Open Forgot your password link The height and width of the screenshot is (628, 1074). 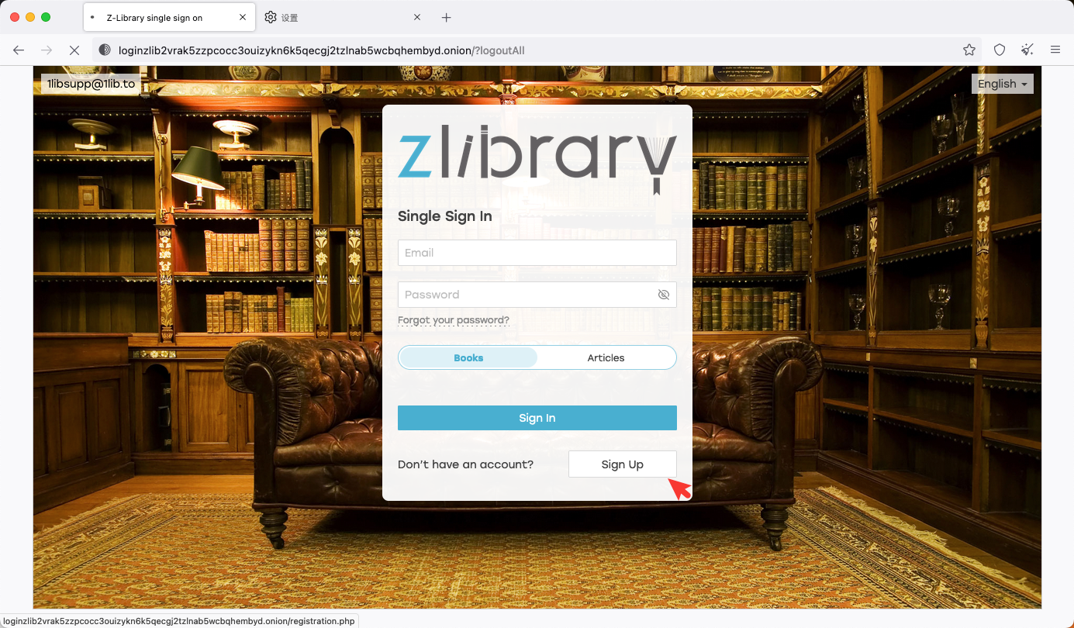click(454, 320)
